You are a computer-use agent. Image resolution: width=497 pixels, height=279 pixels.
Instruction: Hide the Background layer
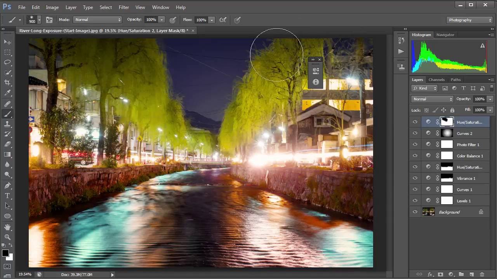click(x=415, y=212)
